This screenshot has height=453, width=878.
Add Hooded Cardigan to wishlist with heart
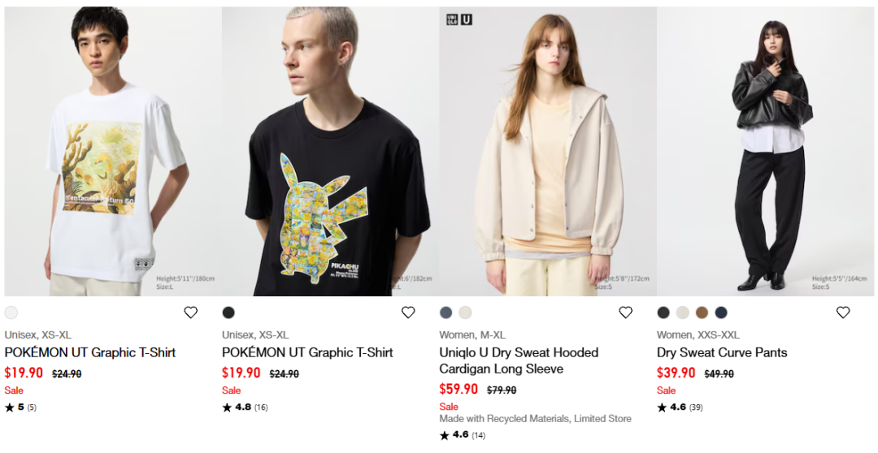625,313
